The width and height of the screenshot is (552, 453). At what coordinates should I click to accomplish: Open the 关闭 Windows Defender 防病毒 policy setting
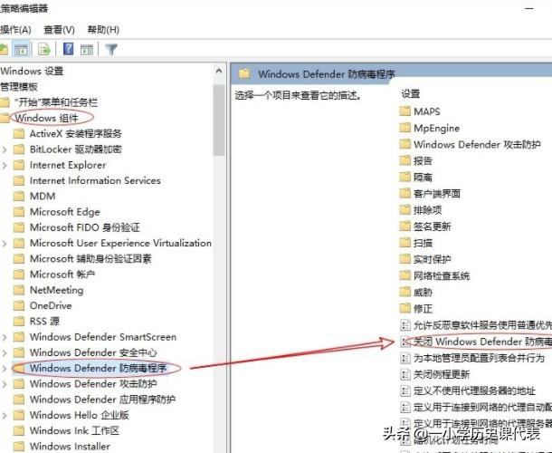[x=480, y=342]
